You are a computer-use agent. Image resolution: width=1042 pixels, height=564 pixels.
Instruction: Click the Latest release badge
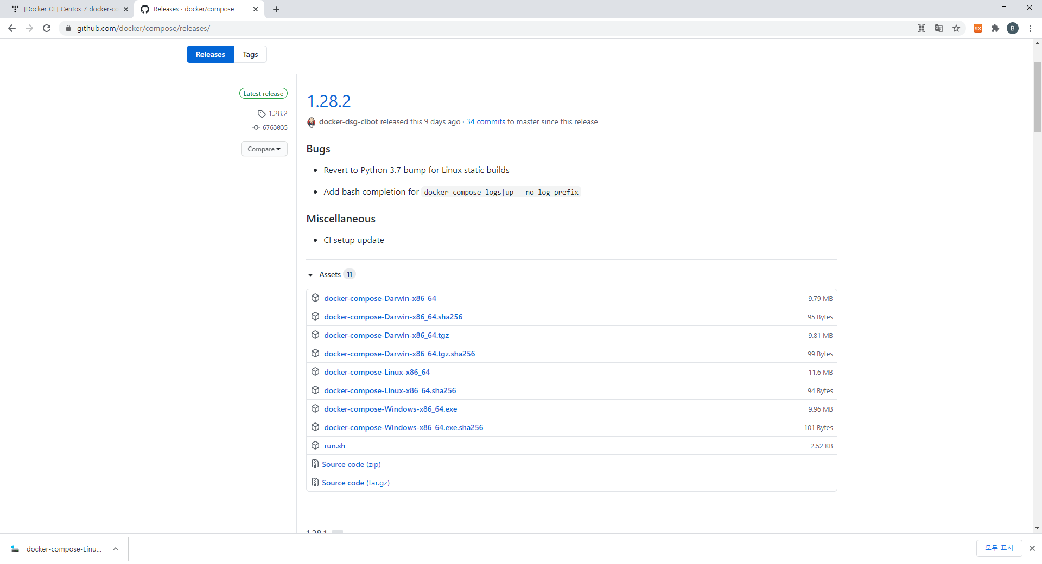[x=263, y=94]
